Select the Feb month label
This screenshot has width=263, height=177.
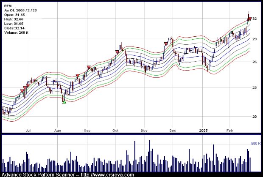point(229,131)
